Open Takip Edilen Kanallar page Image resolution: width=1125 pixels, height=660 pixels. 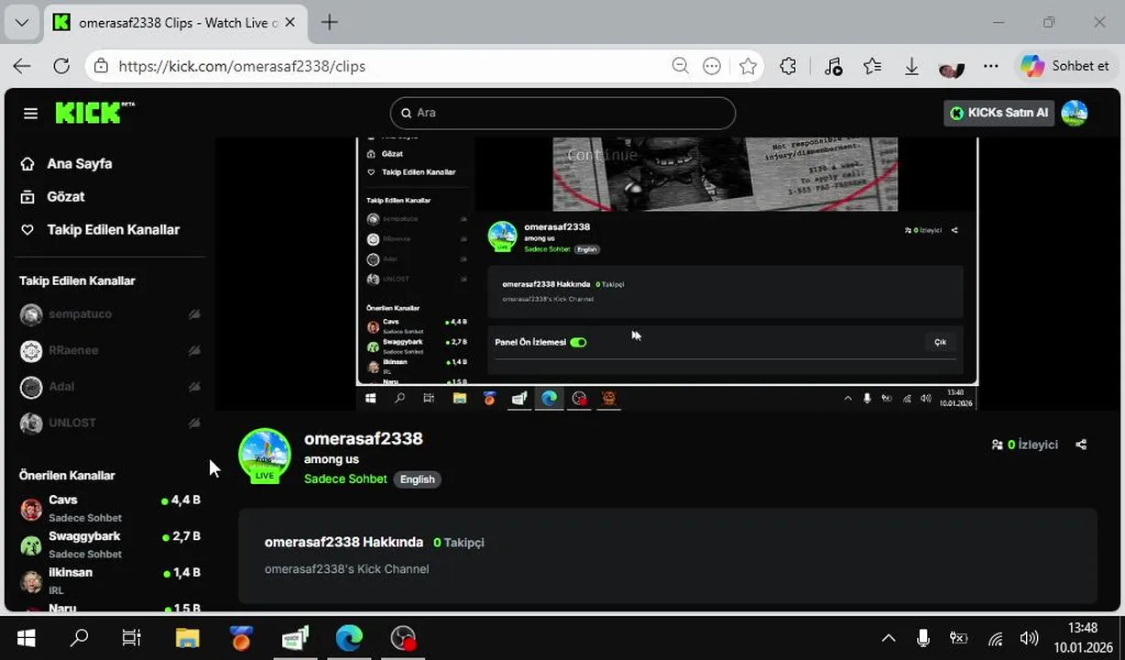pyautogui.click(x=114, y=230)
